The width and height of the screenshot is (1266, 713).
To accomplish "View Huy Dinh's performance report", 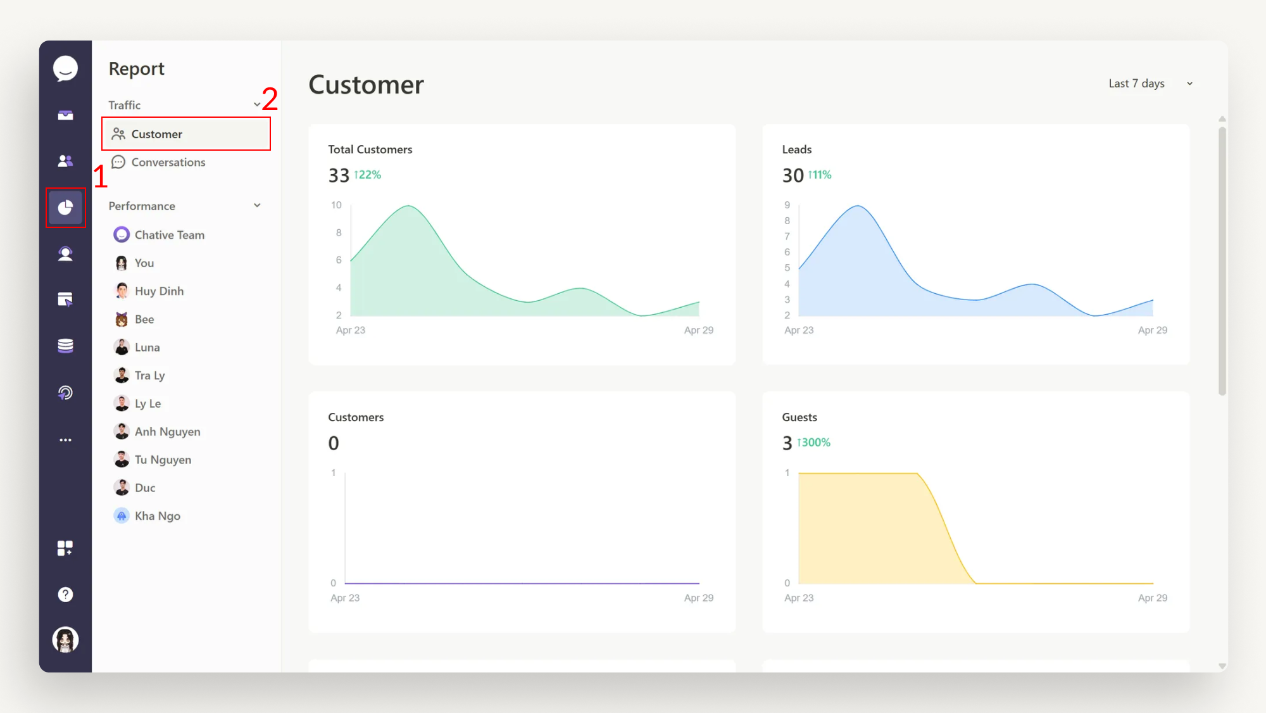I will click(x=158, y=291).
